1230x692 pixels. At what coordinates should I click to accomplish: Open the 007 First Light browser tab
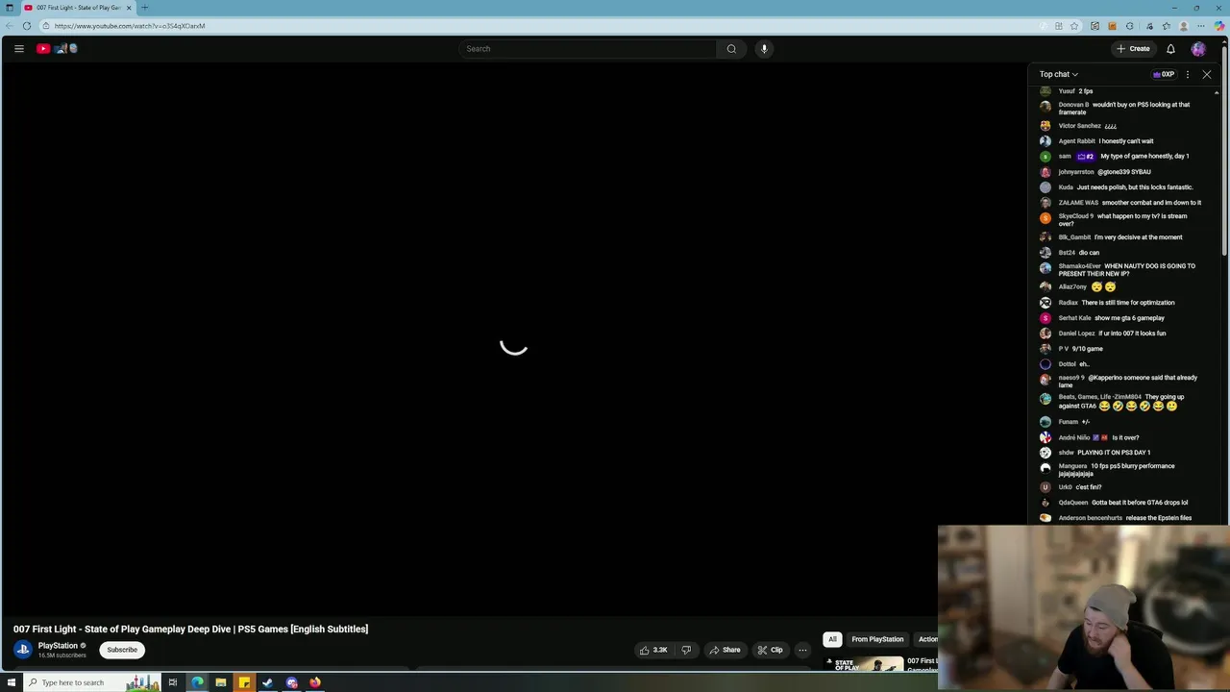tap(78, 8)
